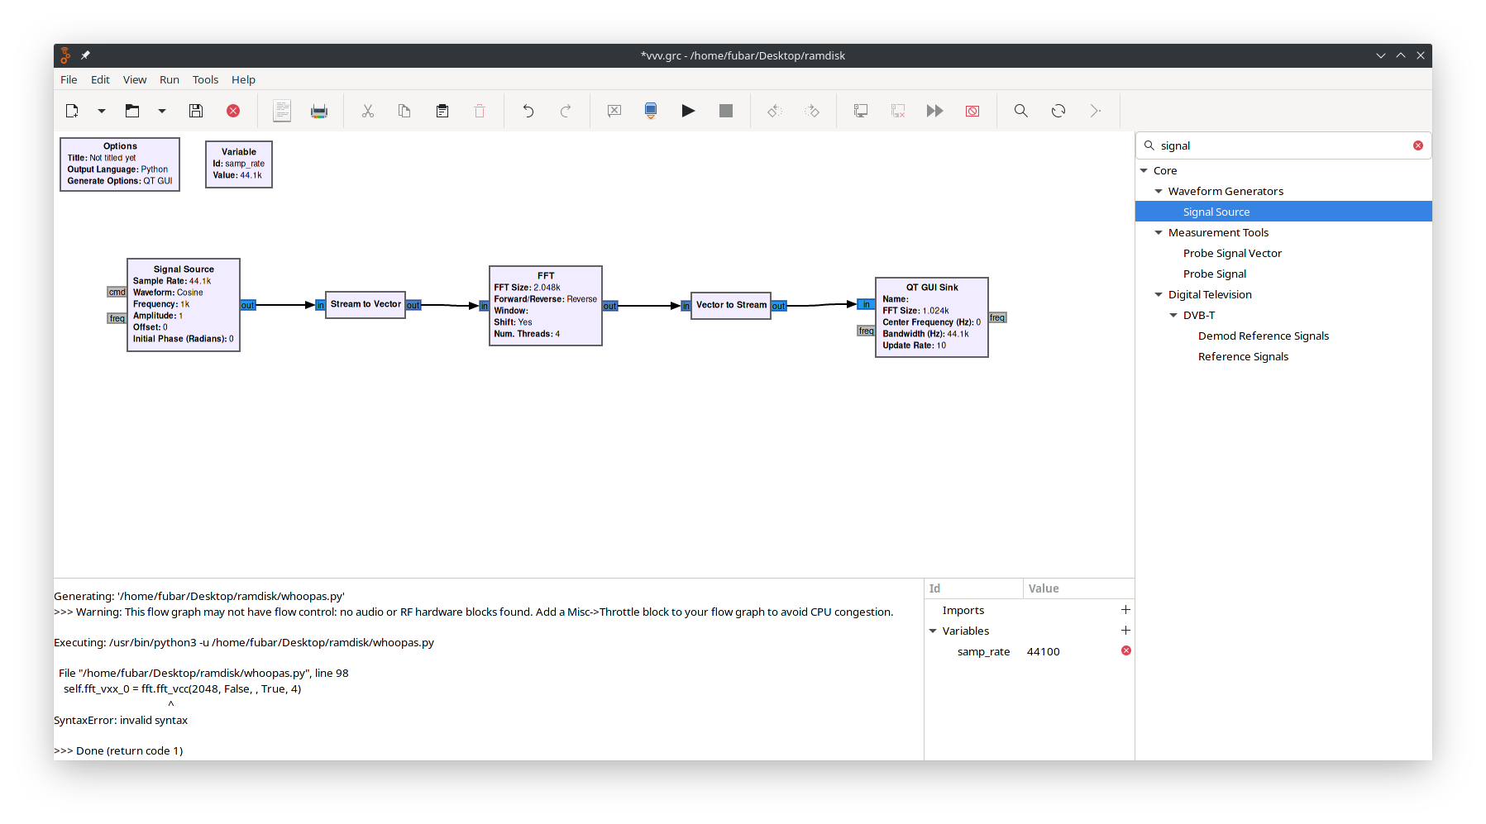Open the new file dropdown arrow
This screenshot has width=1486, height=824.
[100, 110]
